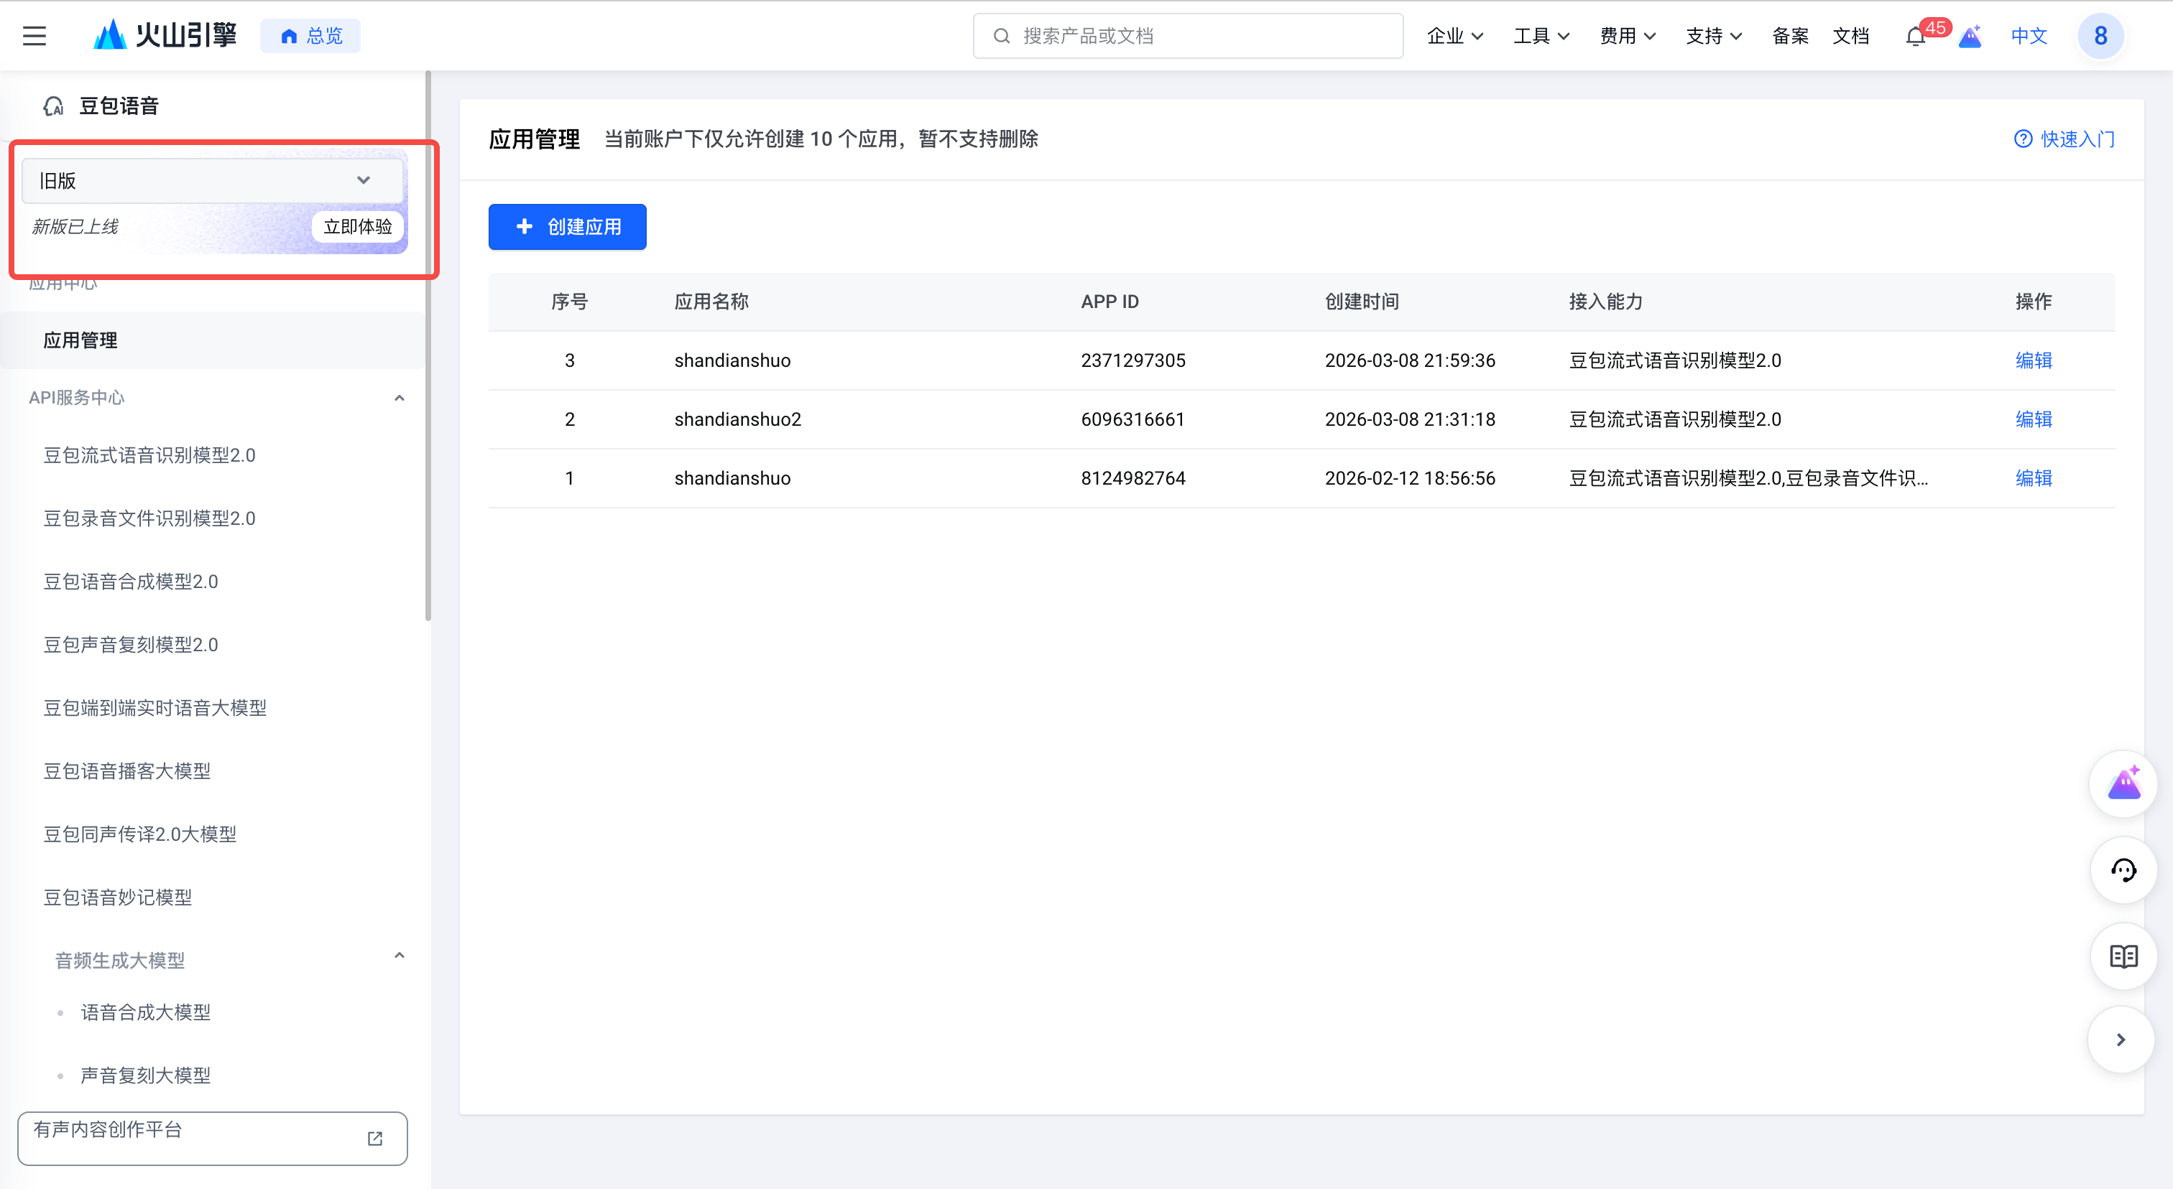Click the 豆包语音 voice icon in sidebar
This screenshot has height=1189, width=2173.
[x=54, y=106]
